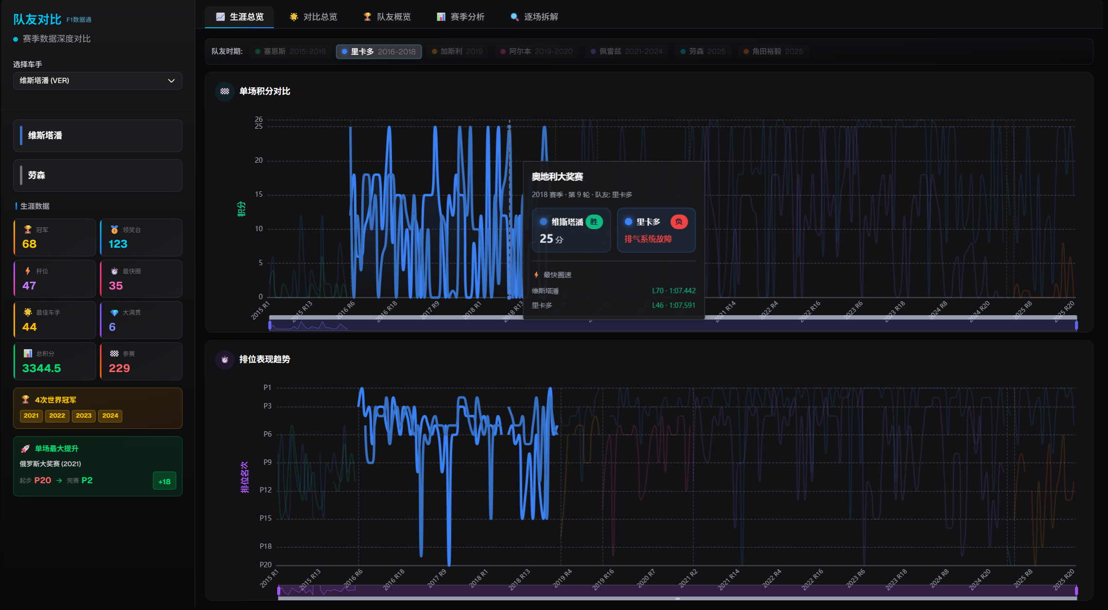The width and height of the screenshot is (1108, 610).
Task: Toggle the 佩雷兹 2021-2024 teammate filter
Action: click(626, 51)
